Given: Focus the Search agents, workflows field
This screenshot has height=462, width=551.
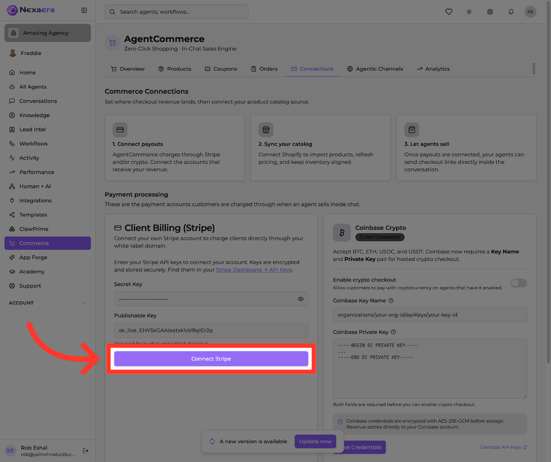Looking at the screenshot, I should coord(177,12).
